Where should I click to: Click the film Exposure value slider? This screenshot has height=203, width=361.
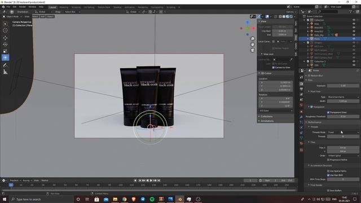(x=343, y=86)
